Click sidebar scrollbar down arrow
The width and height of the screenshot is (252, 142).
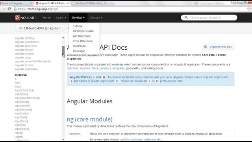tap(63, 139)
